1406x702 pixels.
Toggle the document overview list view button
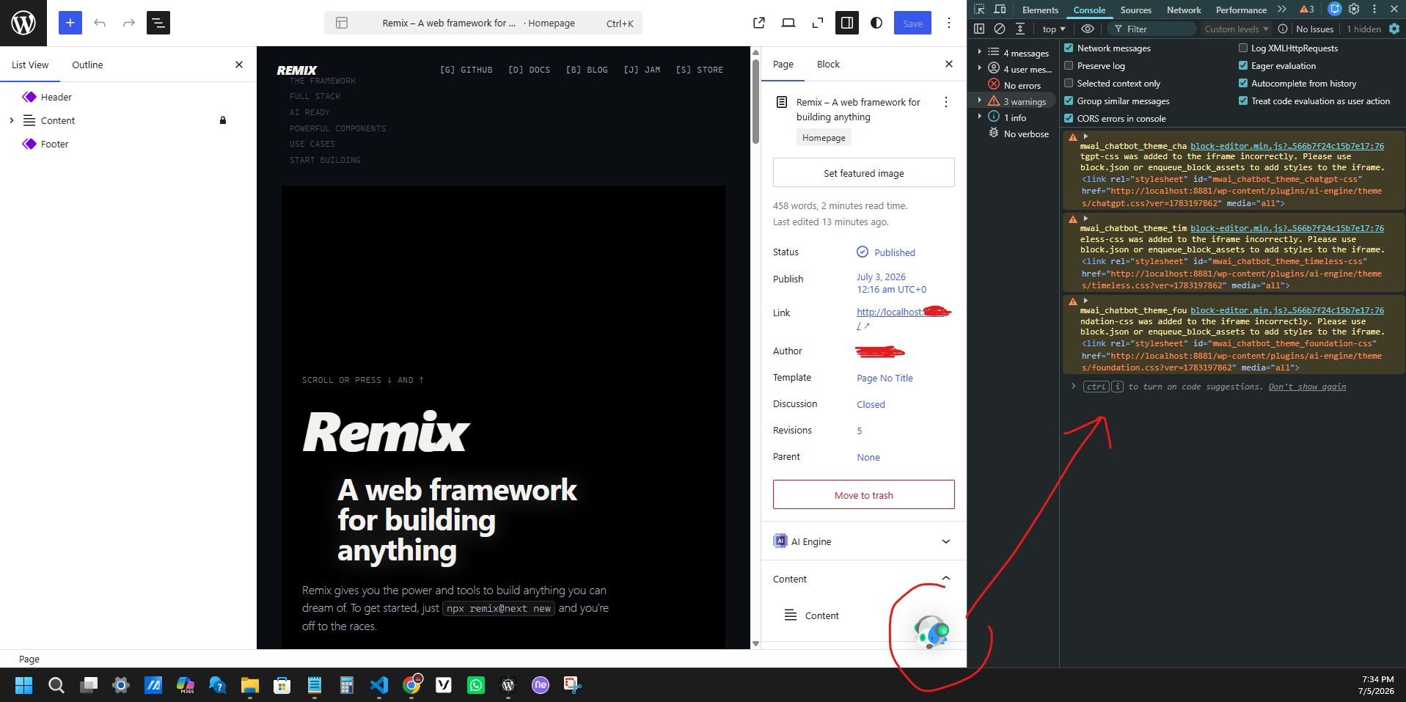coord(158,23)
